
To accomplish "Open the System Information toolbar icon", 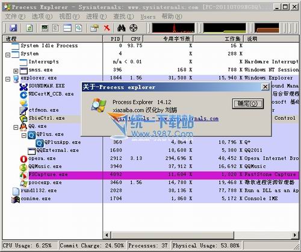I will pos(45,28).
